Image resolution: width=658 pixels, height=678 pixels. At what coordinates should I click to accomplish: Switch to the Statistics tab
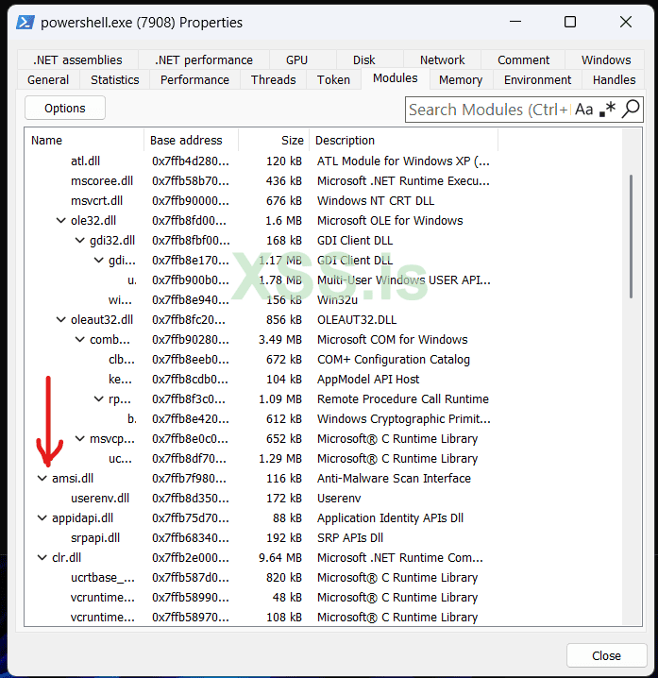click(x=115, y=80)
